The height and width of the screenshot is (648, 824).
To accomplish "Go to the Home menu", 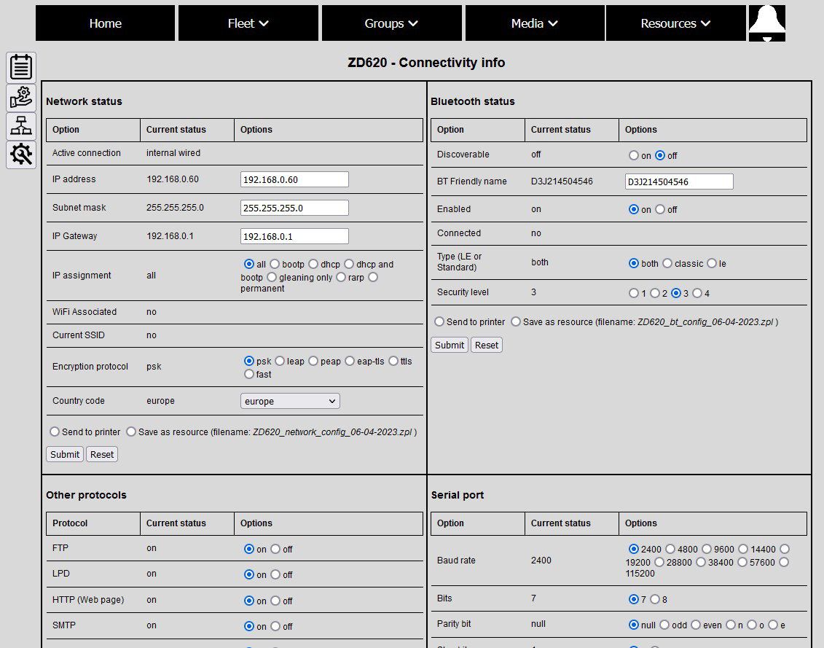I will pos(105,23).
